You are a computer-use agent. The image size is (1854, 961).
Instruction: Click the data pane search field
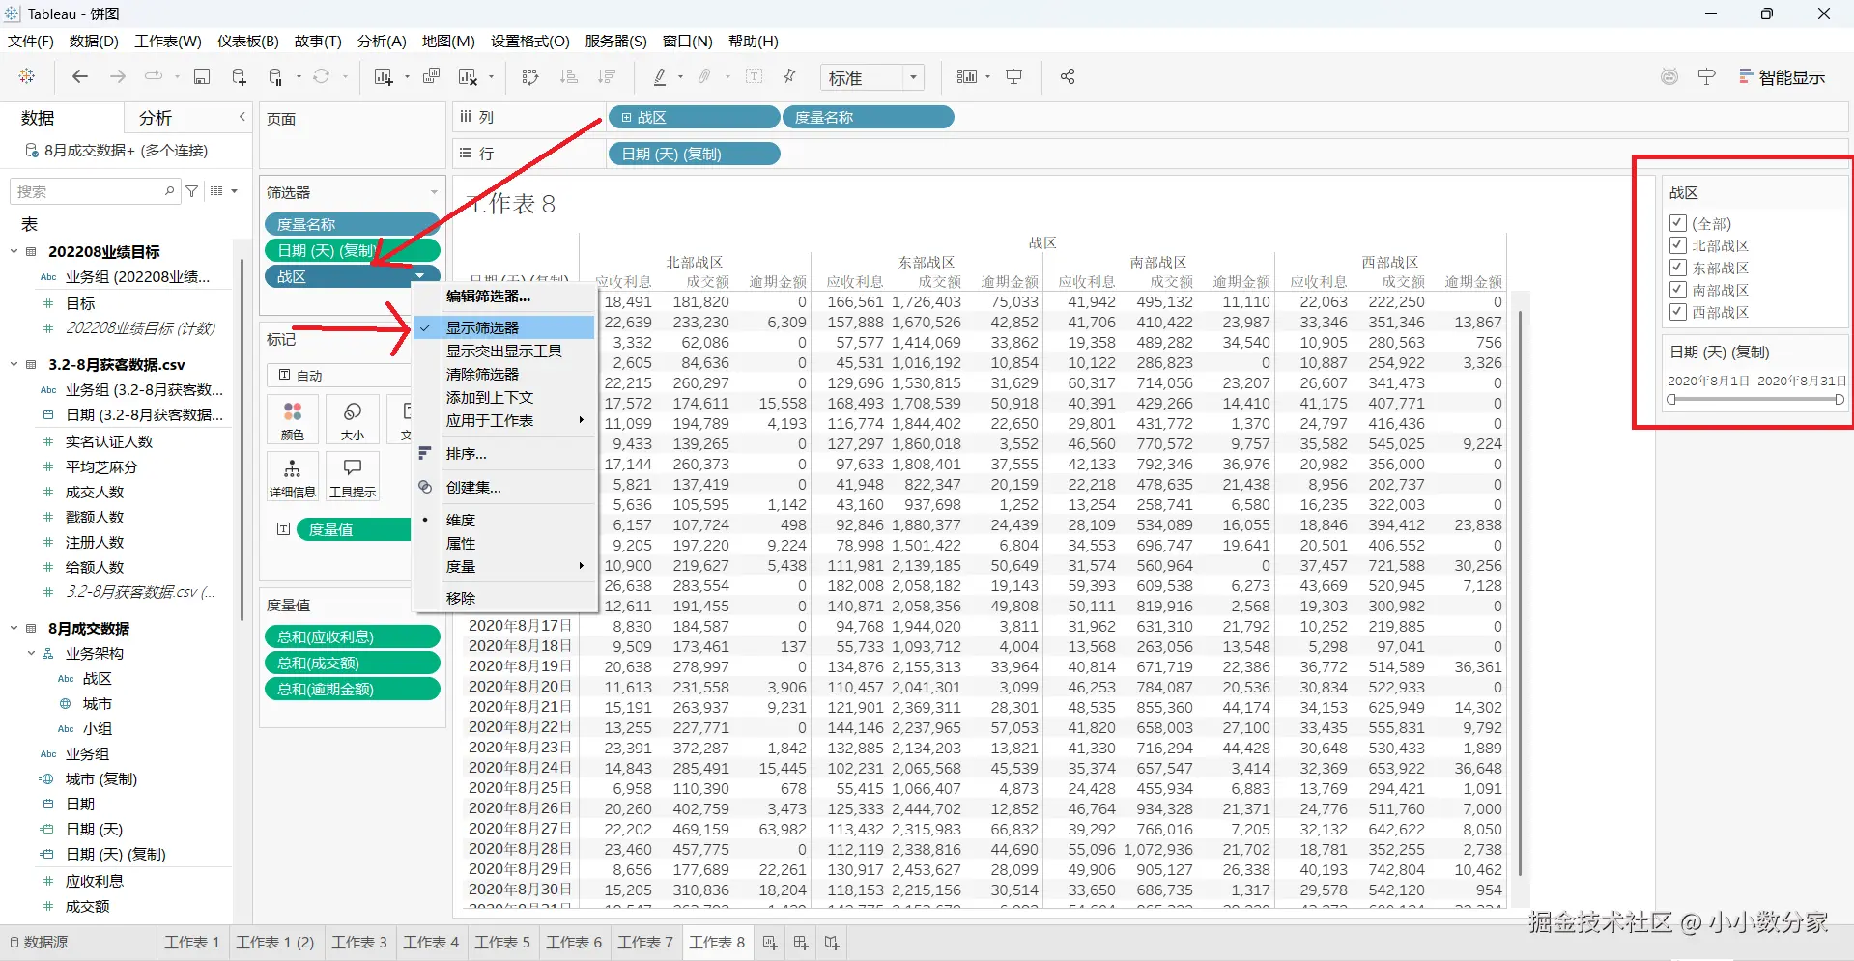point(94,191)
